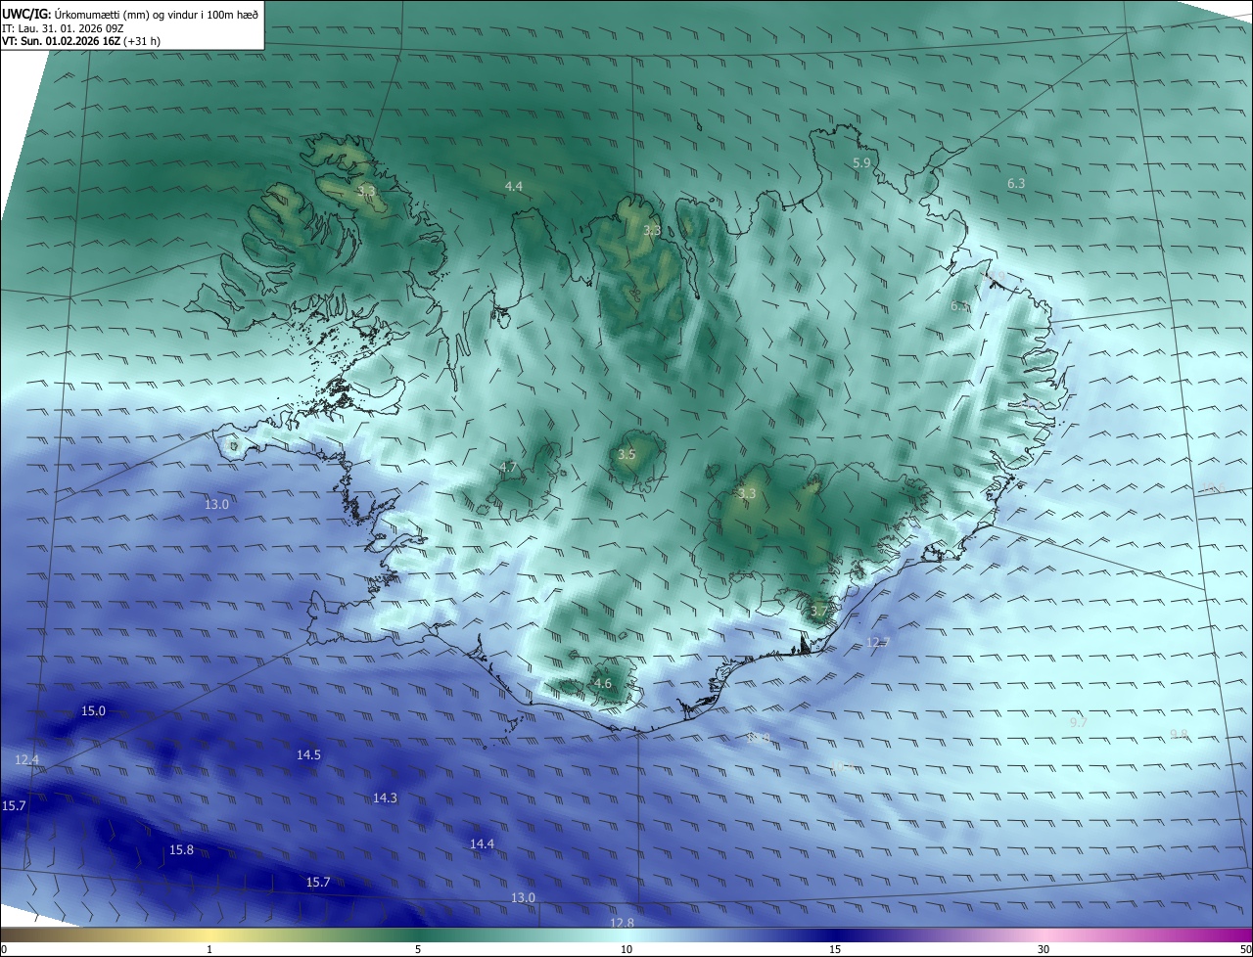Click the colorbar tick label 50
Screen dimensions: 1253x957
click(1245, 949)
